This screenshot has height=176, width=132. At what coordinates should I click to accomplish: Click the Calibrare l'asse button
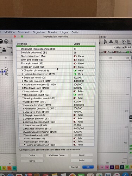[x=57, y=155]
